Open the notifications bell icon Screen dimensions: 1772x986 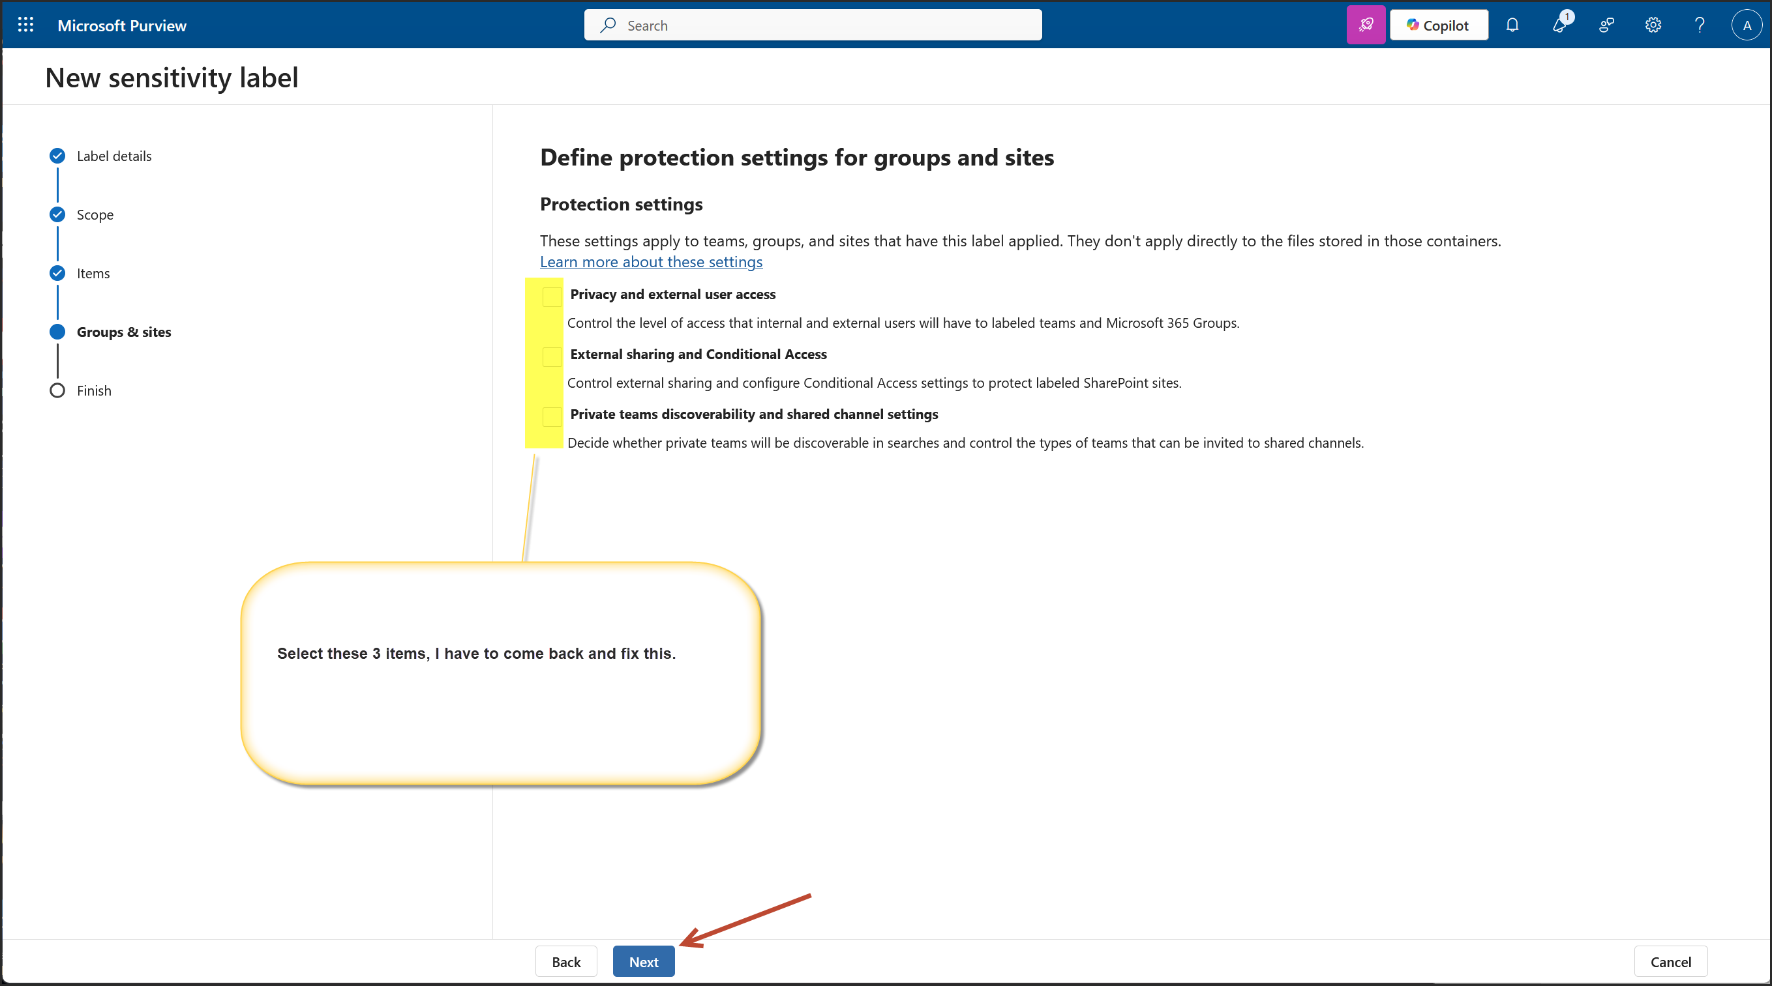1512,25
